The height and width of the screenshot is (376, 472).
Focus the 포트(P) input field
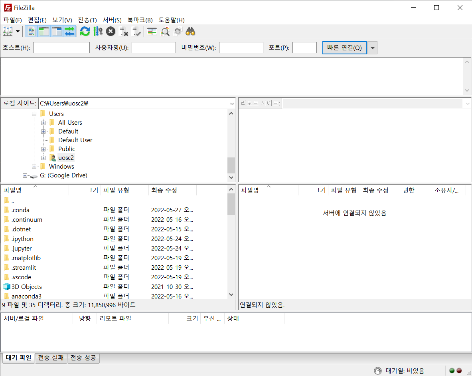(x=305, y=48)
